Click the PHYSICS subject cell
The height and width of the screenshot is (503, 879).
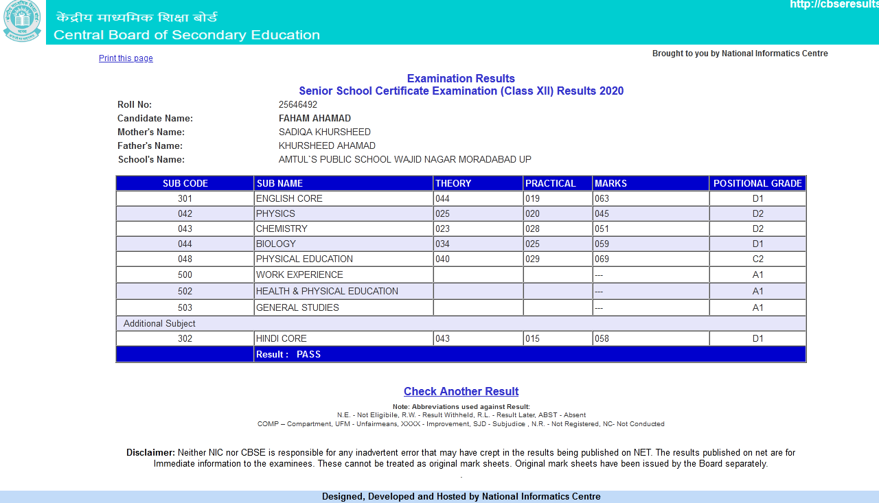tap(343, 213)
